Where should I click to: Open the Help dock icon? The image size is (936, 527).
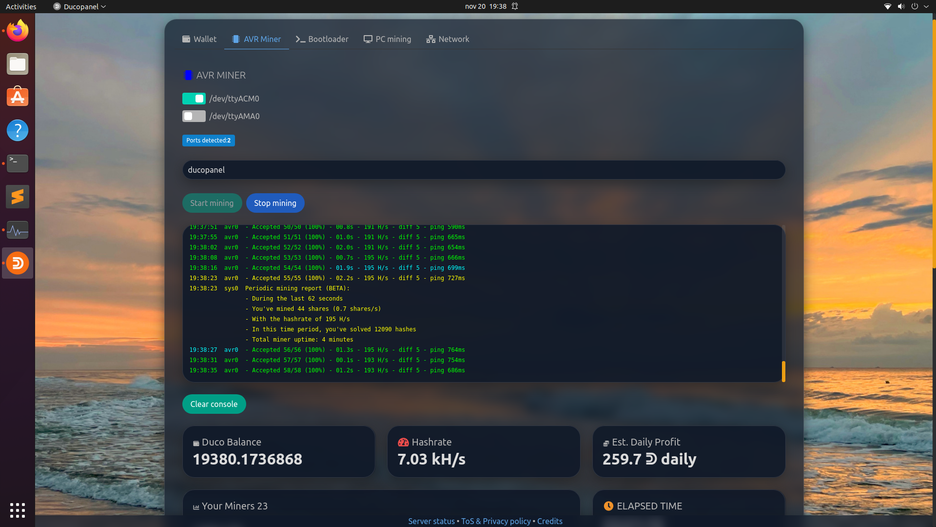18,130
